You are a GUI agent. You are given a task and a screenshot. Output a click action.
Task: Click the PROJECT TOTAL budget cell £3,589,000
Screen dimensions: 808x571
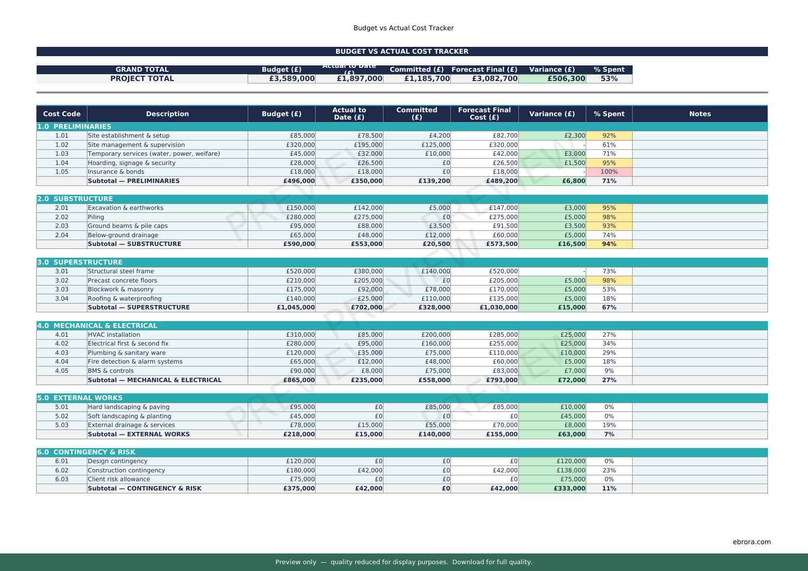click(282, 79)
